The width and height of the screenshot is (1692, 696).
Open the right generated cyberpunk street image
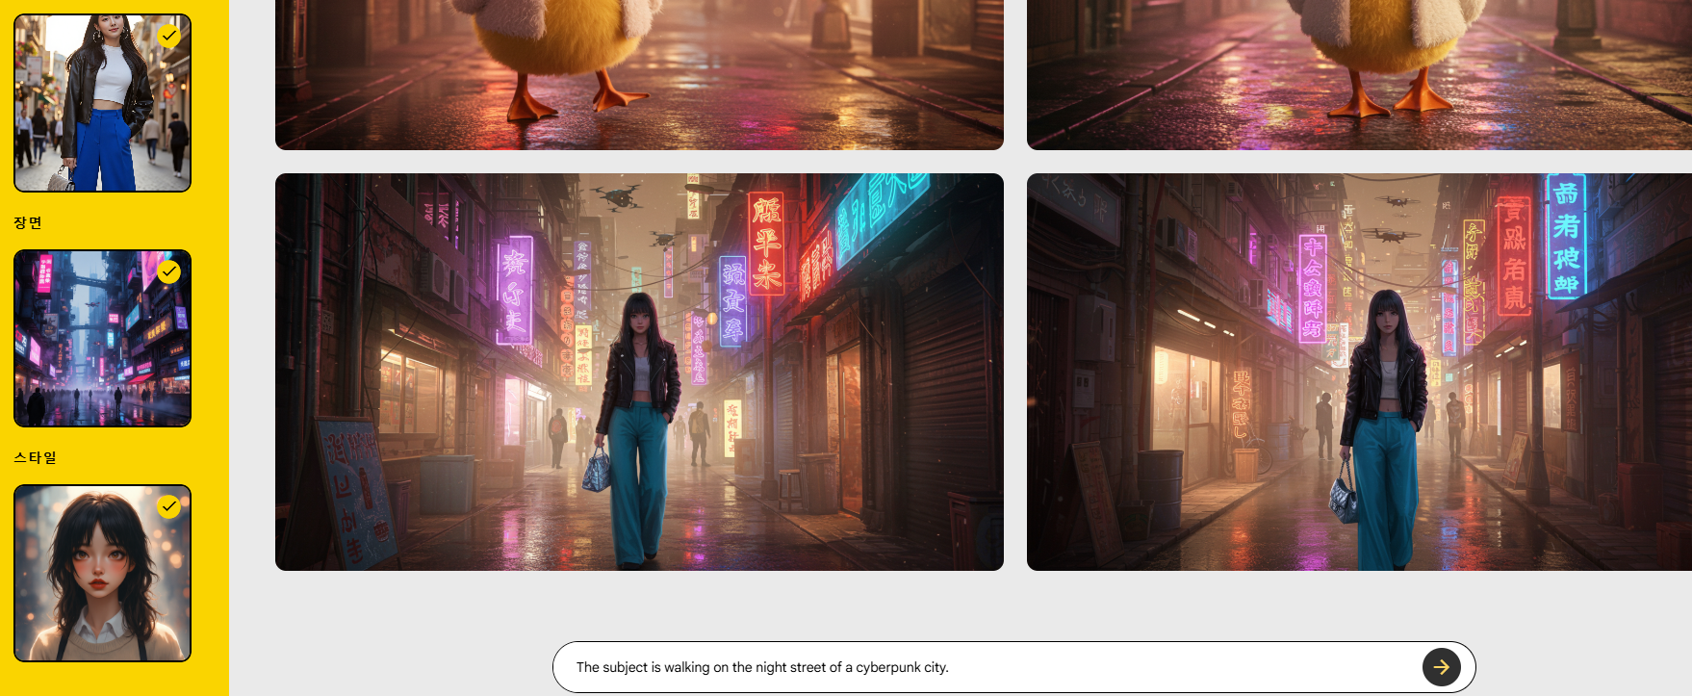[x=1359, y=372]
